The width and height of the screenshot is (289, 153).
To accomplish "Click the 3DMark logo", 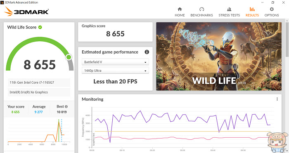I will point(26,12).
